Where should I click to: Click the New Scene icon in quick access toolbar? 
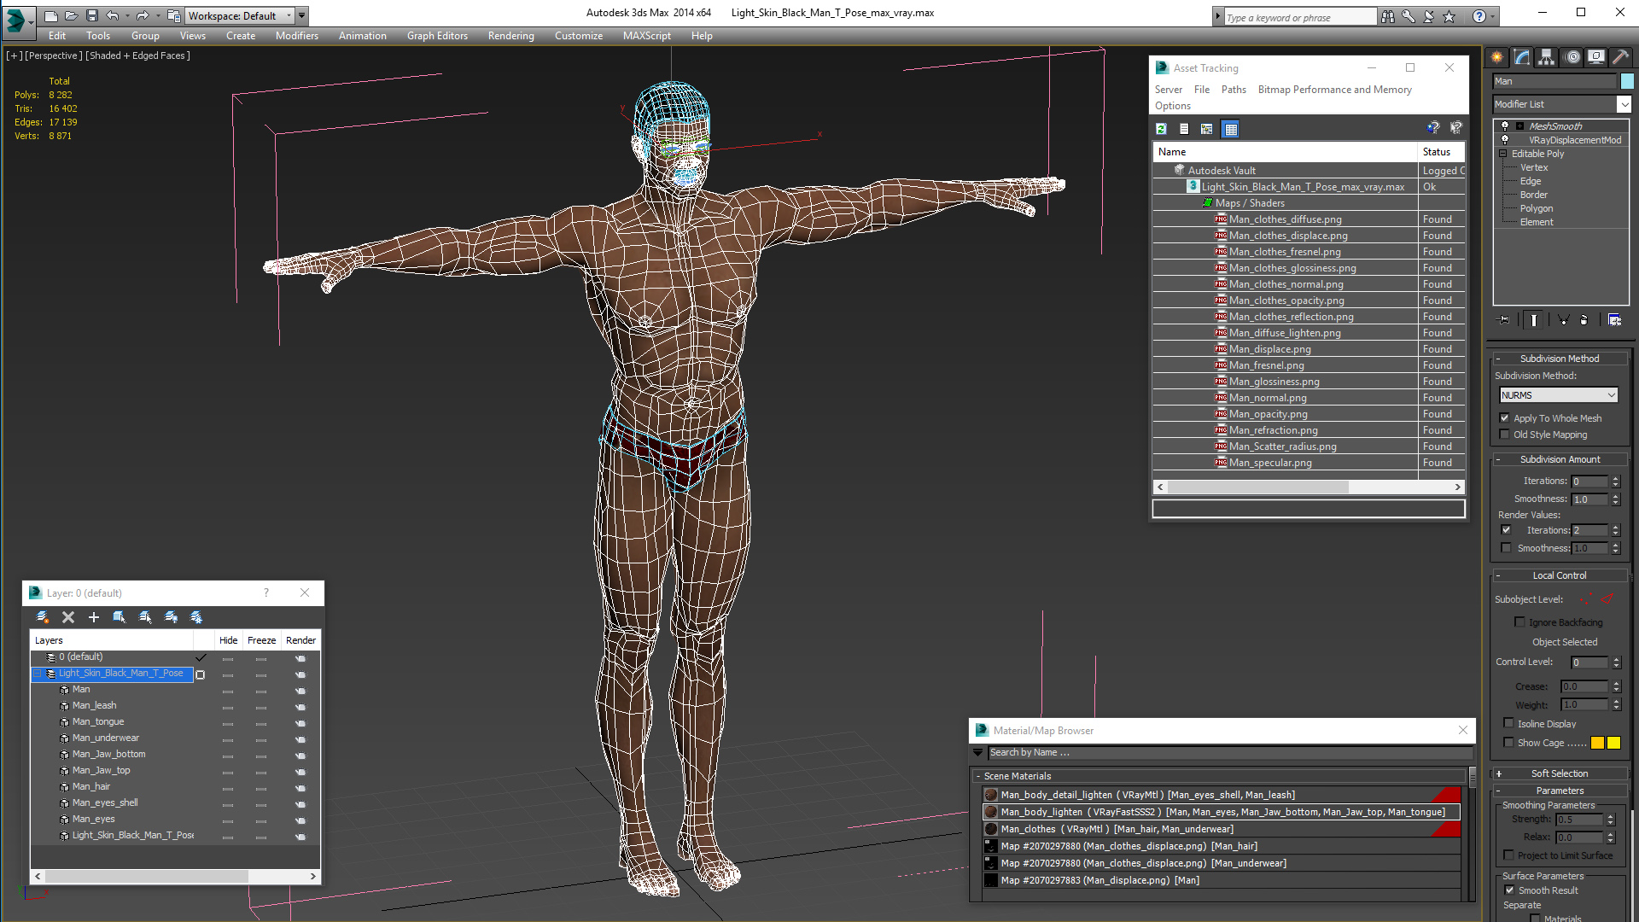(x=51, y=15)
